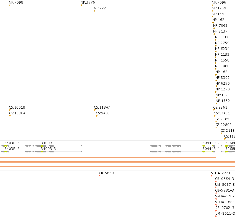Click the GS:22802 feature label
Image resolution: width=235 pixels, height=218 pixels.
point(223,125)
